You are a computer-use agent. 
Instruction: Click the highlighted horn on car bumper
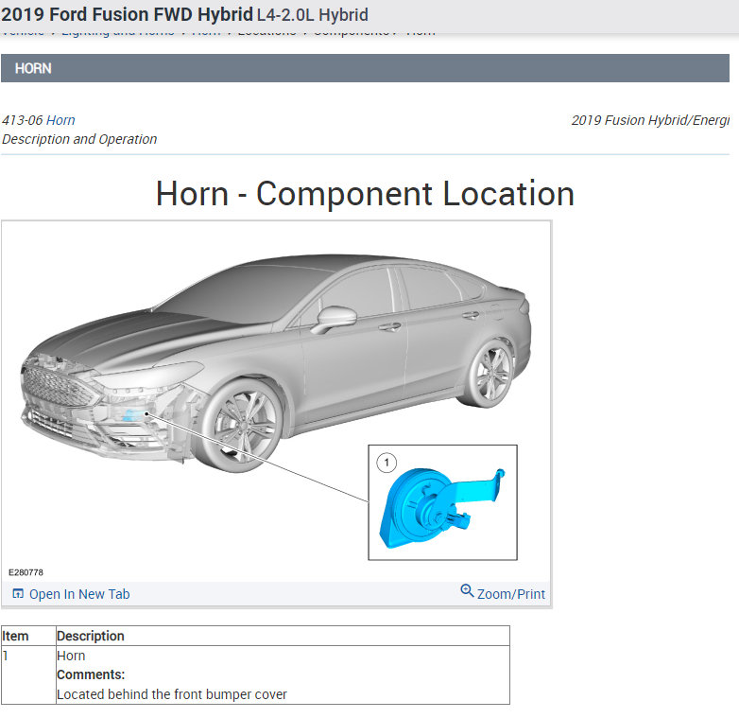point(133,415)
